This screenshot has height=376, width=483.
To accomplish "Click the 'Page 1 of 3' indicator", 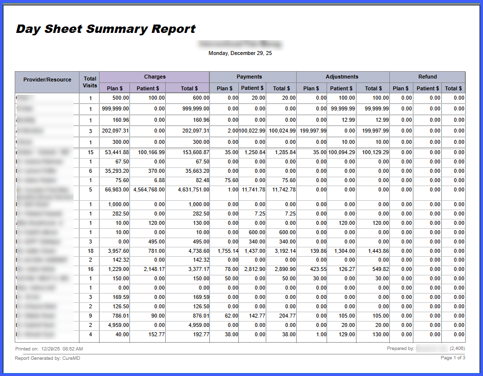I will tap(453, 358).
